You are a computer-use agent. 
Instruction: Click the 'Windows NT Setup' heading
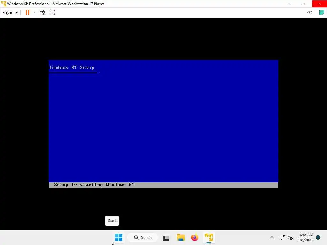point(71,68)
